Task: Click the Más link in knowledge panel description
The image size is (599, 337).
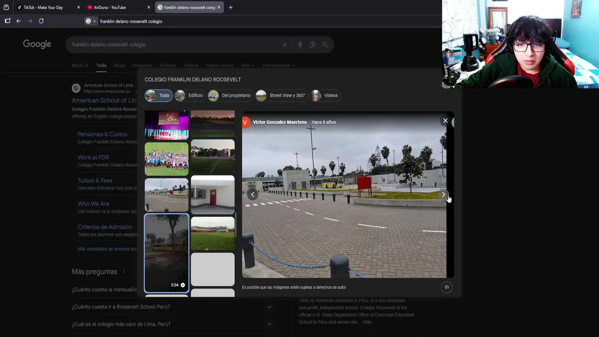Action: coord(367,322)
